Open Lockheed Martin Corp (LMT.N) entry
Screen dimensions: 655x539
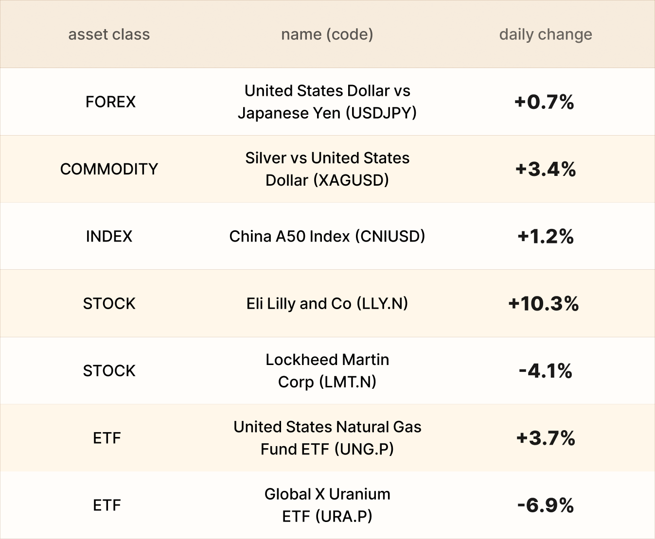click(x=327, y=371)
